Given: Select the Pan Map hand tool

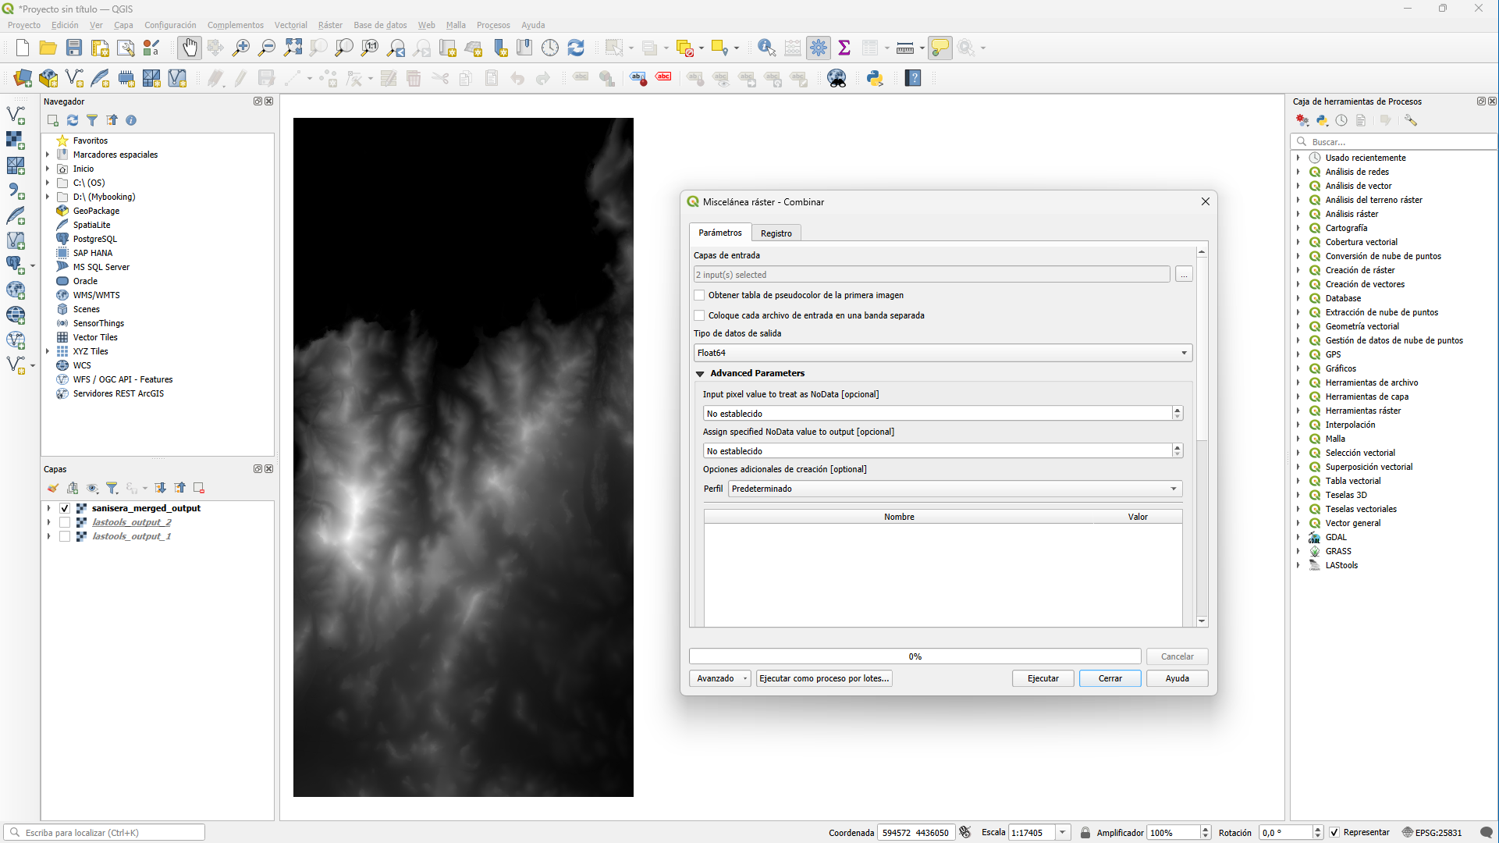Looking at the screenshot, I should click(189, 48).
